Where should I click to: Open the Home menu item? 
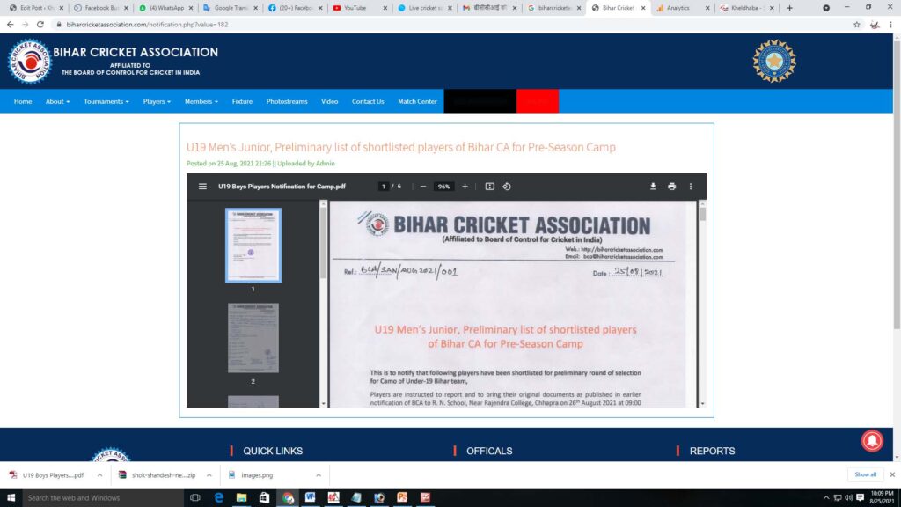pos(23,101)
